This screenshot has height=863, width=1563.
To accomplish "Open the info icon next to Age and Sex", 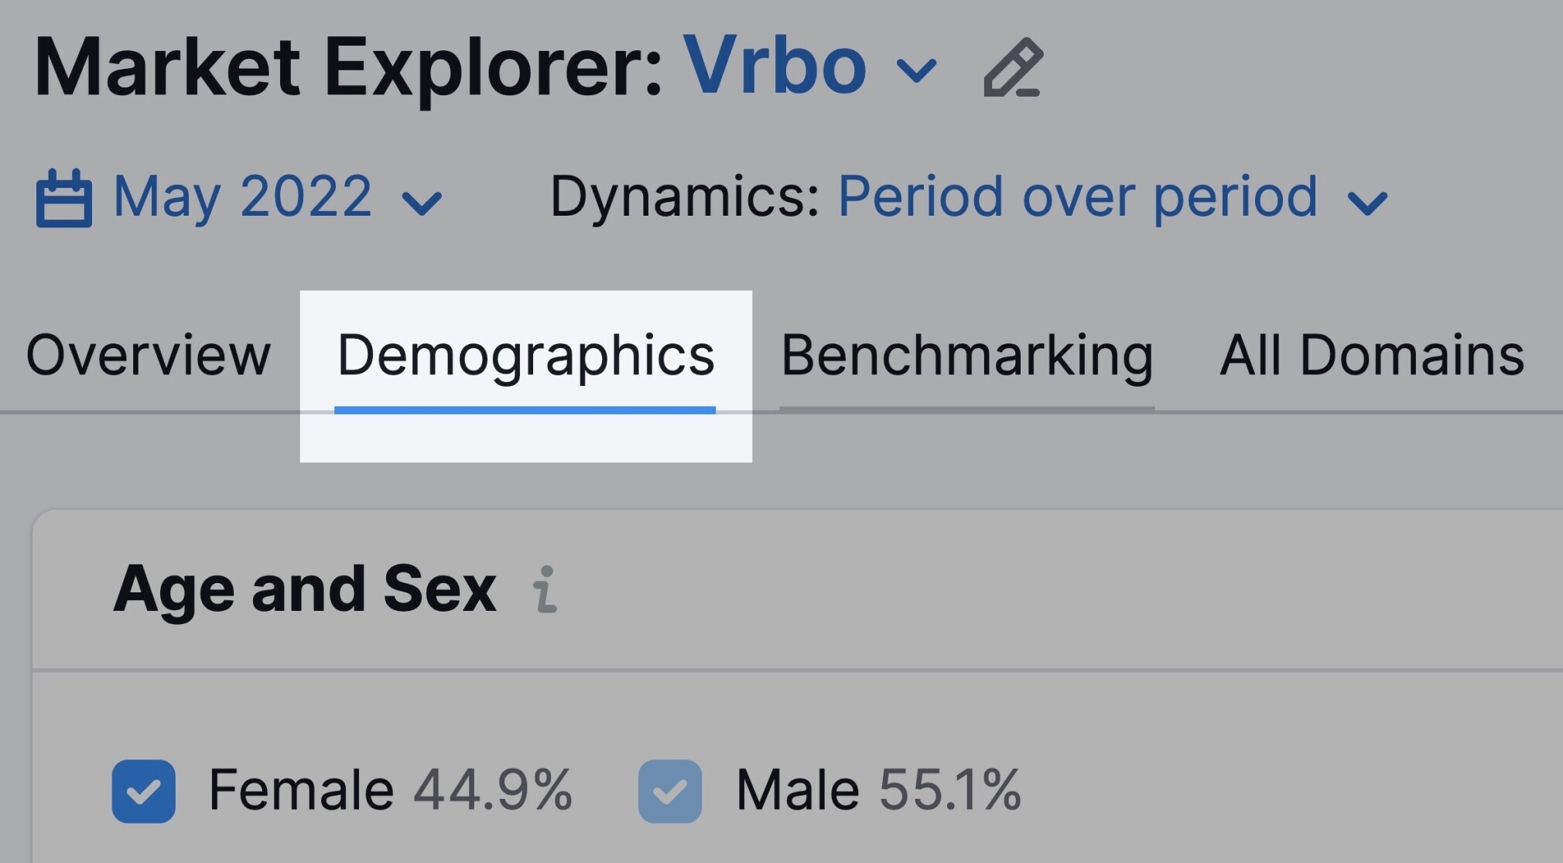I will [546, 589].
